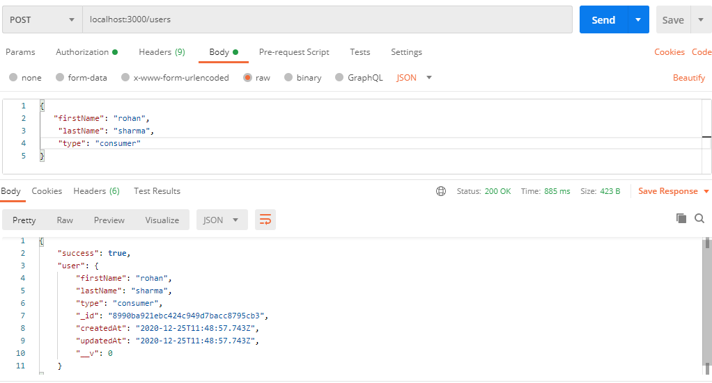The image size is (712, 383).
Task: Switch response view to Visualize
Action: pyautogui.click(x=162, y=220)
